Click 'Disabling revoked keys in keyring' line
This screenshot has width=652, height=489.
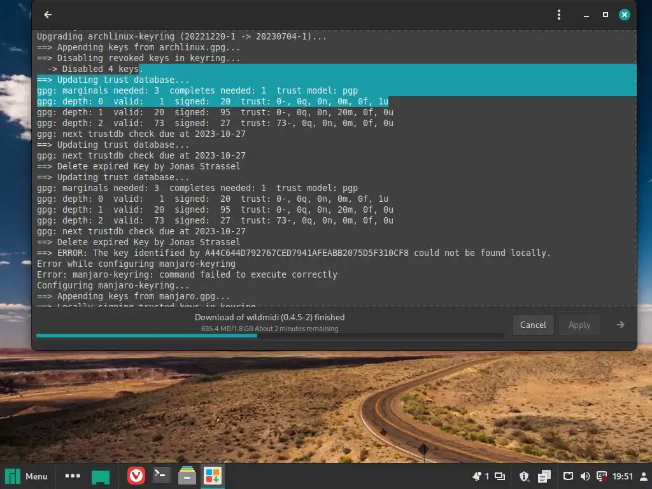click(138, 58)
